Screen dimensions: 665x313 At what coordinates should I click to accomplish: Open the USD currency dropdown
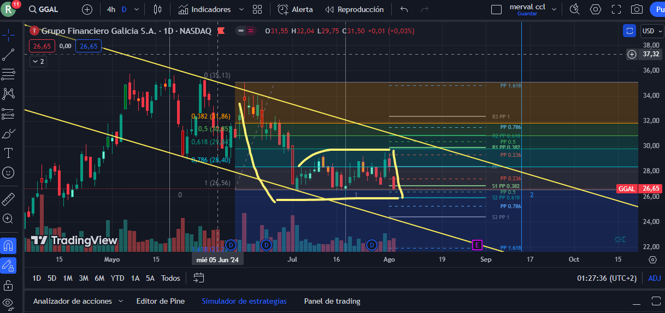point(651,31)
